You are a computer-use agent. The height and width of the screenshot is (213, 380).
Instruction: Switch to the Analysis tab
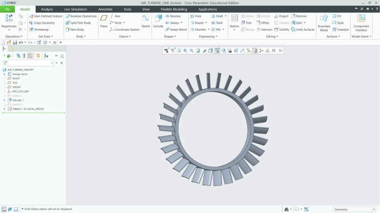pyautogui.click(x=47, y=9)
